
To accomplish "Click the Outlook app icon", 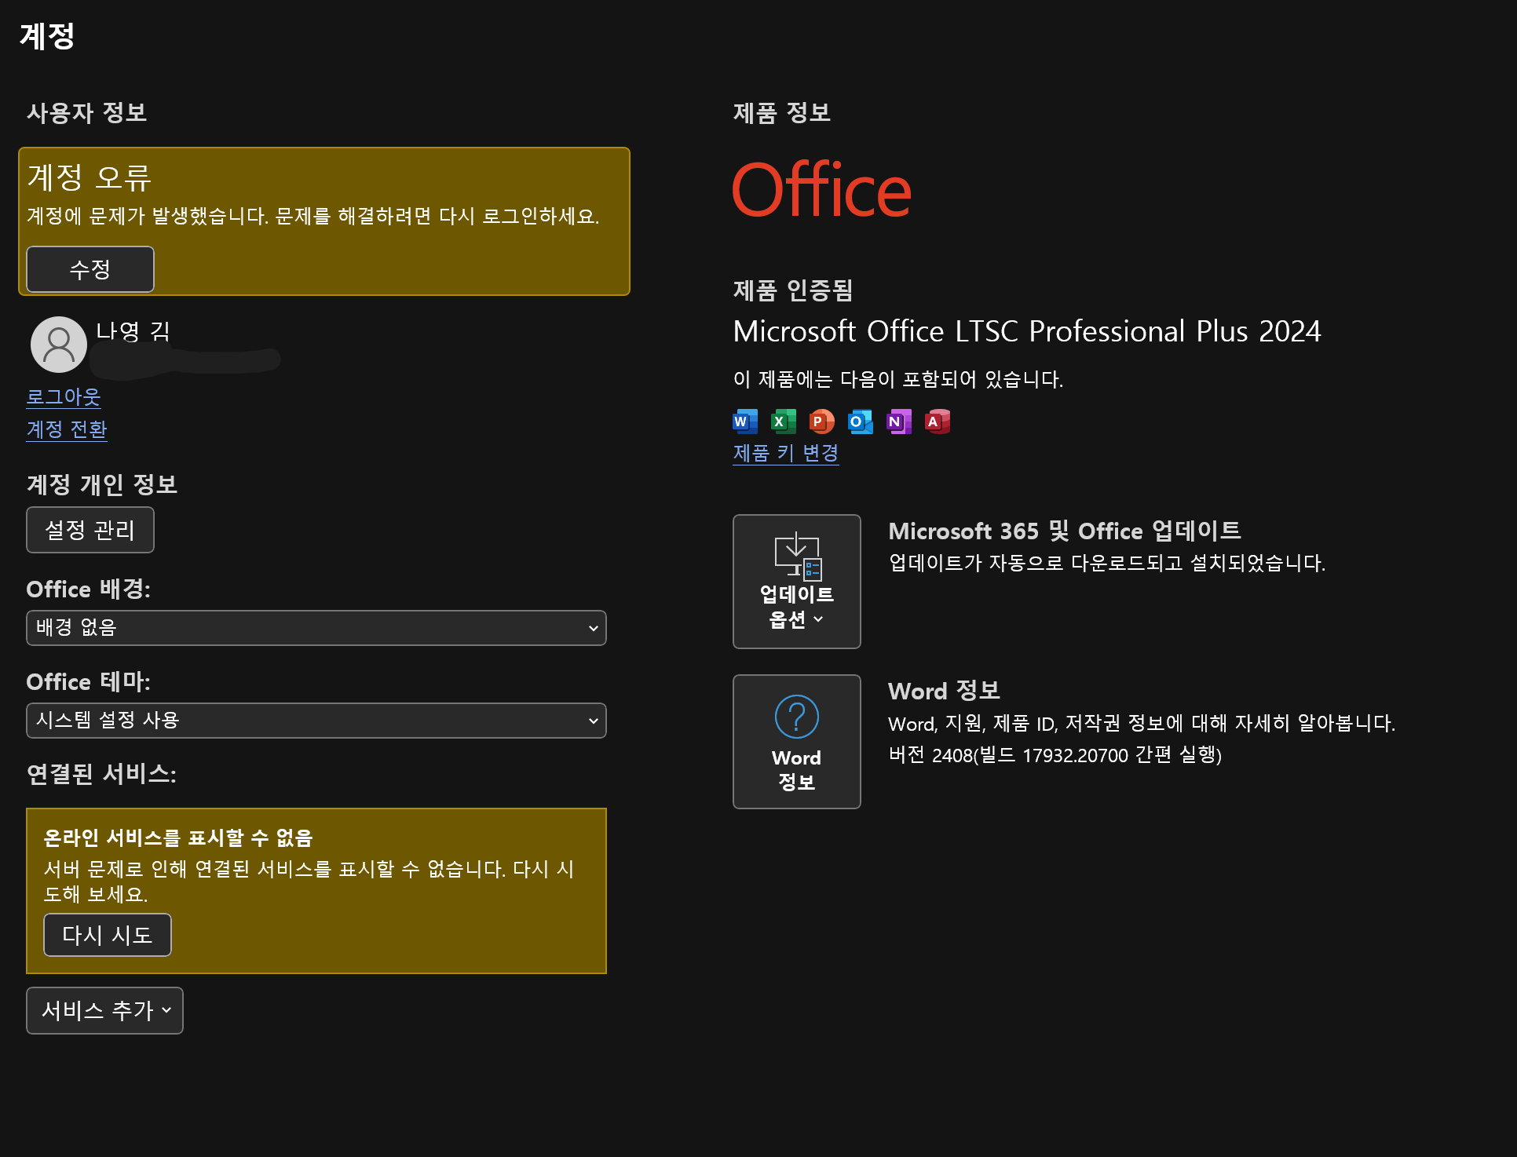I will click(861, 422).
